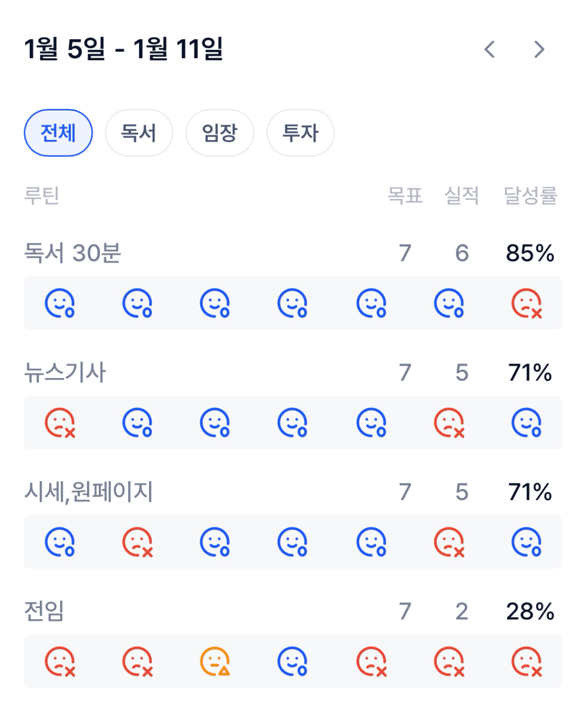Click the second-day red face in 시세,원페이지 row
Screen dimensions: 586x719
click(138, 542)
